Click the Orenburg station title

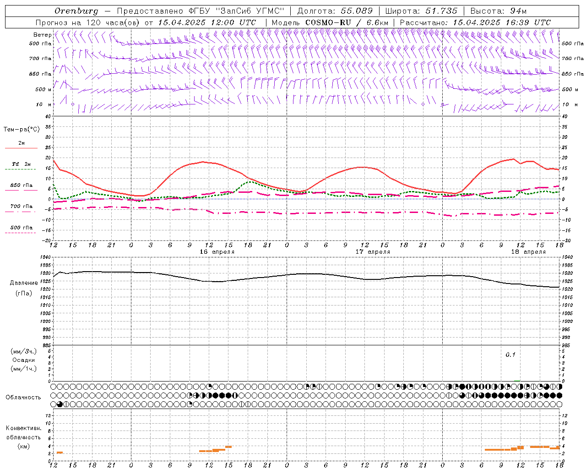click(x=76, y=11)
